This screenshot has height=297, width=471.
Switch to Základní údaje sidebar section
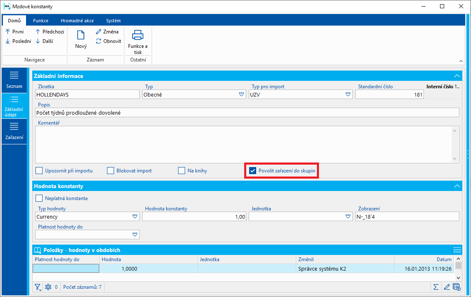point(14,106)
